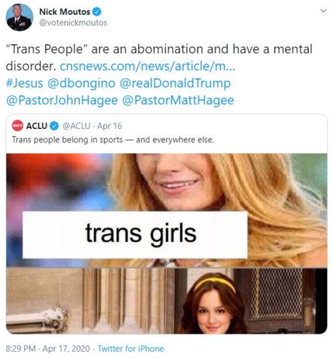
Task: Visit the @PastorMattHagee mention
Action: pos(178,100)
